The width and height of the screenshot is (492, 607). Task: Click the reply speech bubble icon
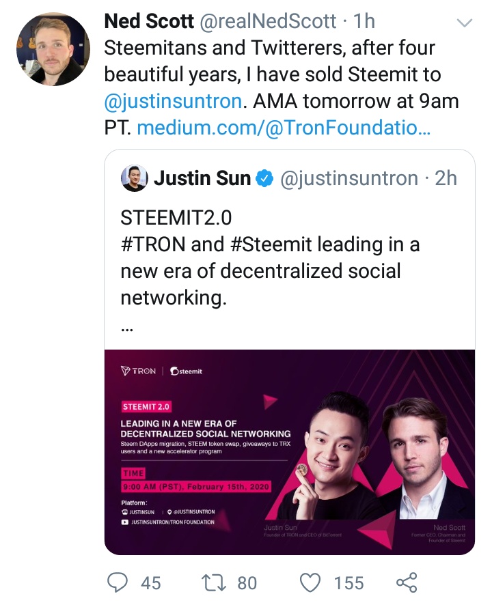tap(118, 582)
